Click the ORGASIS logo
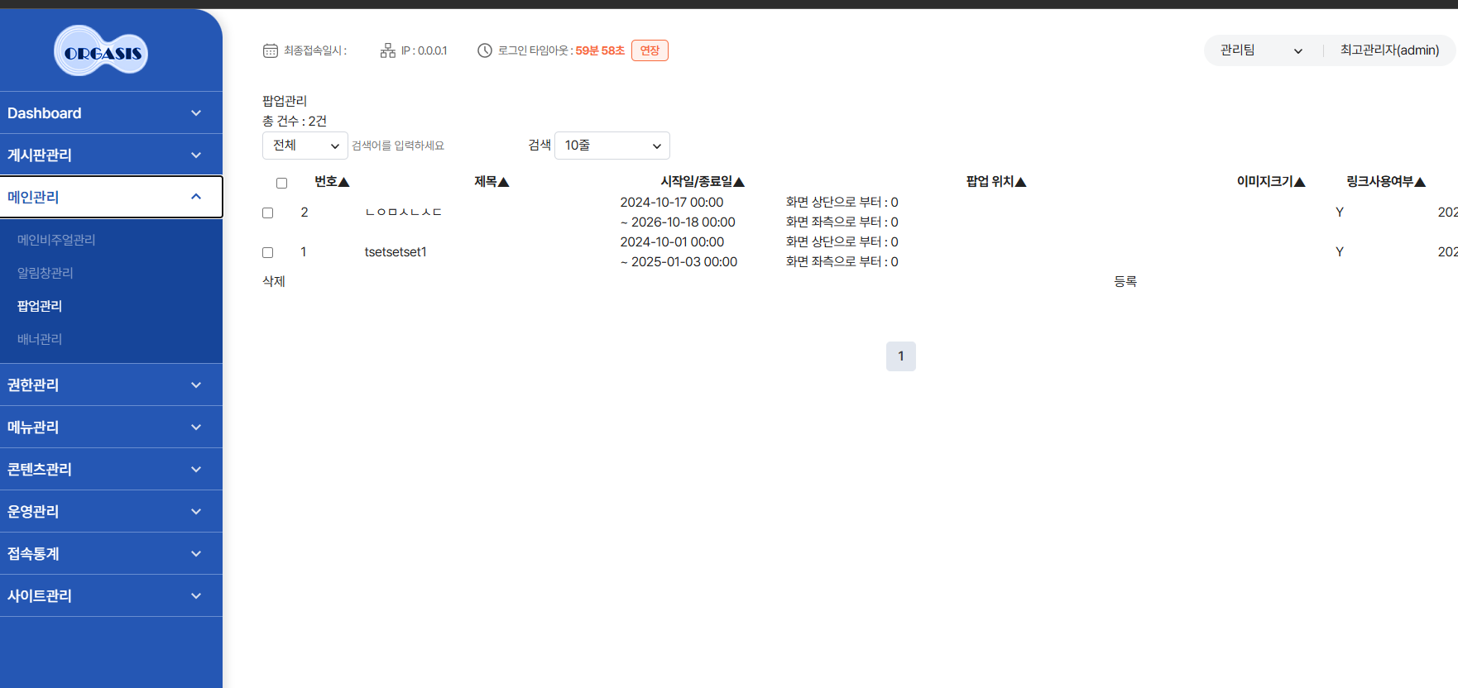 (x=101, y=52)
